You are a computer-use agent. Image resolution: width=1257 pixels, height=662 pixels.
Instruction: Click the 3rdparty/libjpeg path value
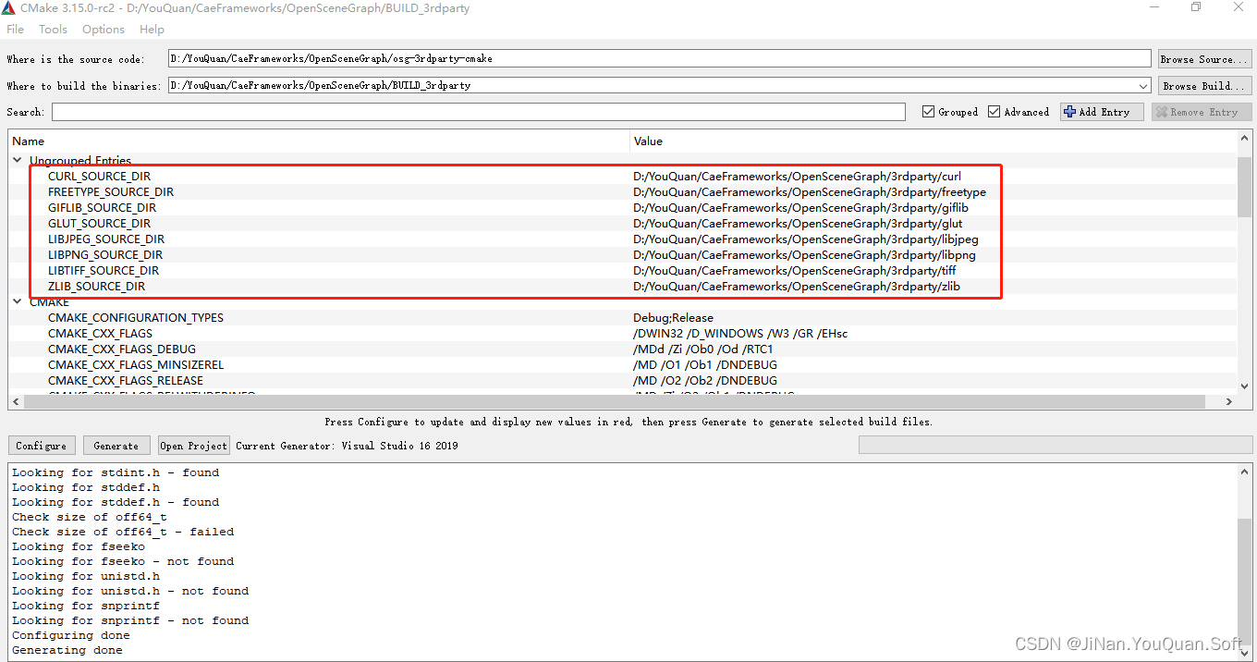click(806, 239)
